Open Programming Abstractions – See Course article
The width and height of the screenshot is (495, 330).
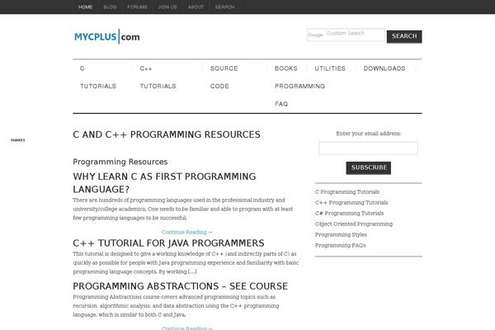click(x=180, y=286)
